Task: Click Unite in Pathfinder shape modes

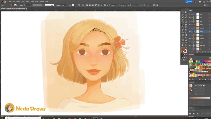Action: [190, 114]
